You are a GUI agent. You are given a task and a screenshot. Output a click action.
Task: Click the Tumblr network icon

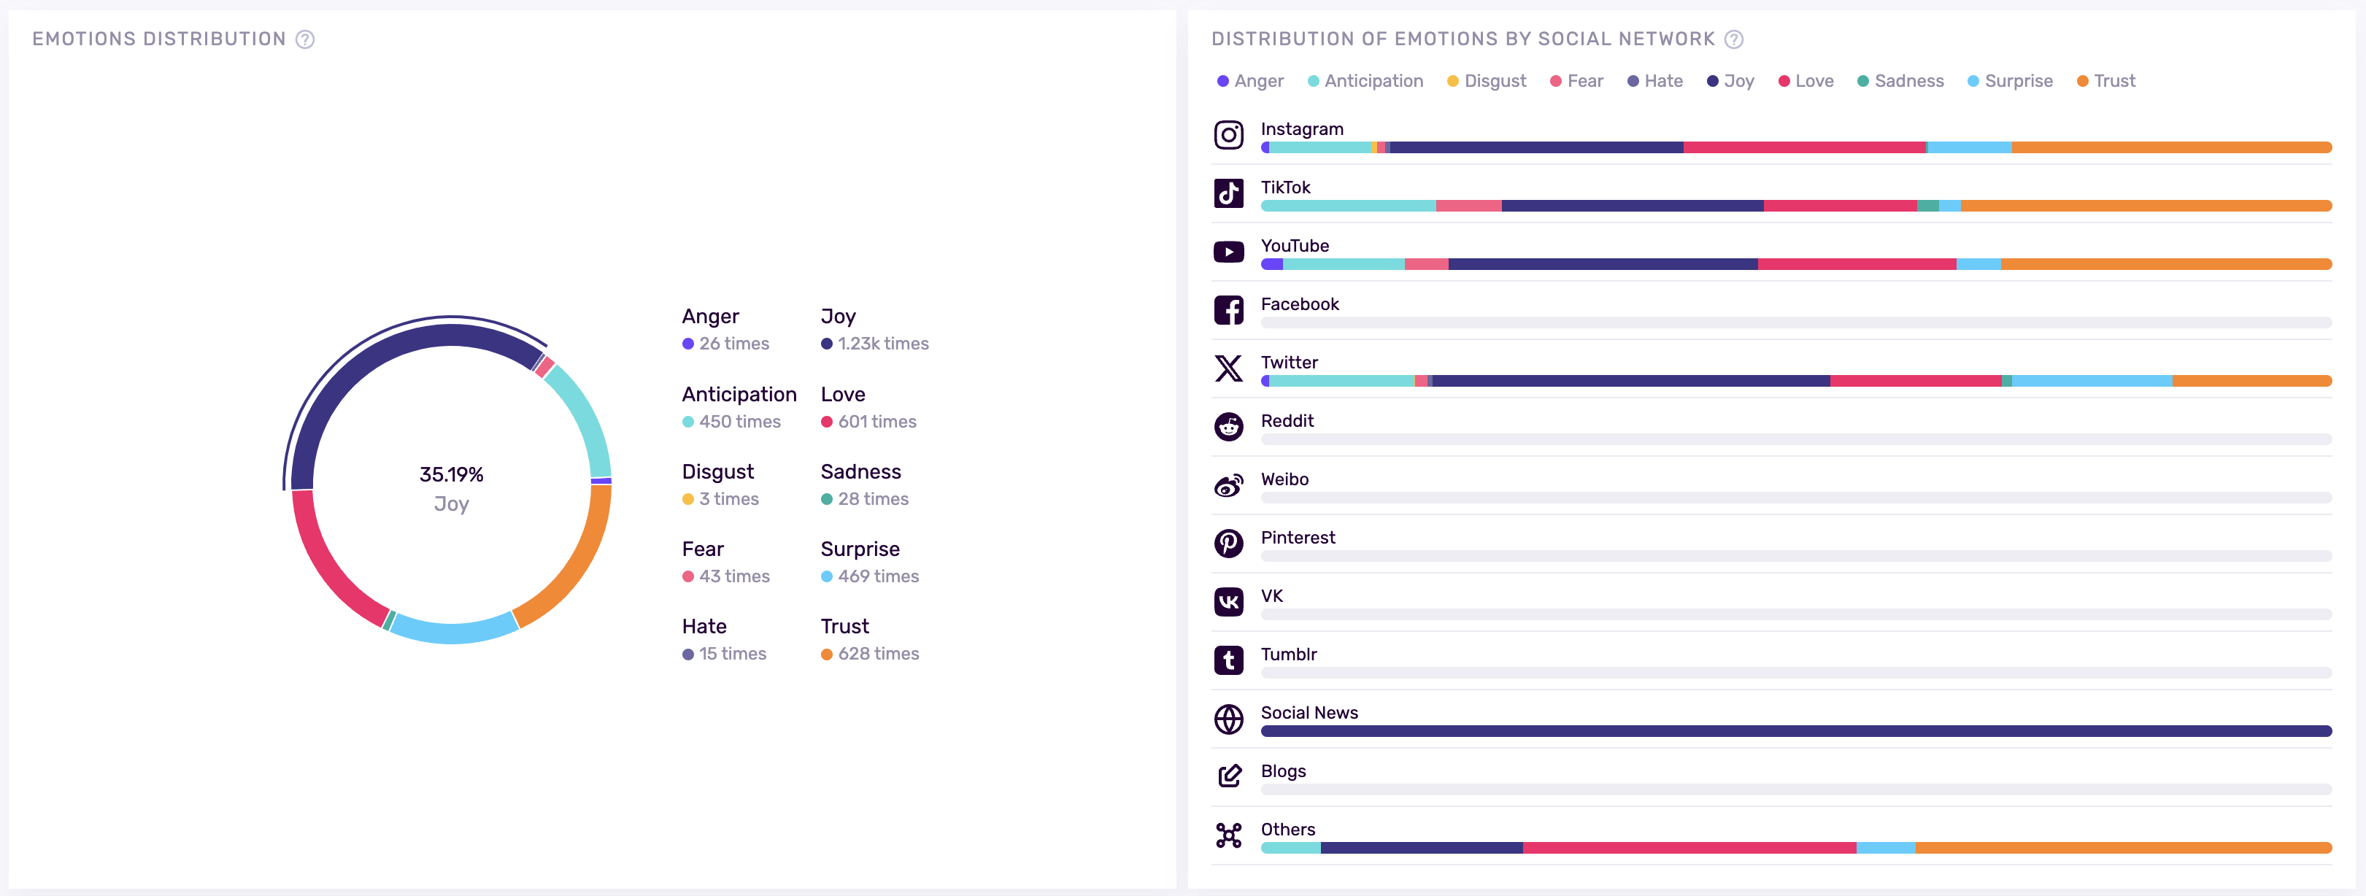1228,660
